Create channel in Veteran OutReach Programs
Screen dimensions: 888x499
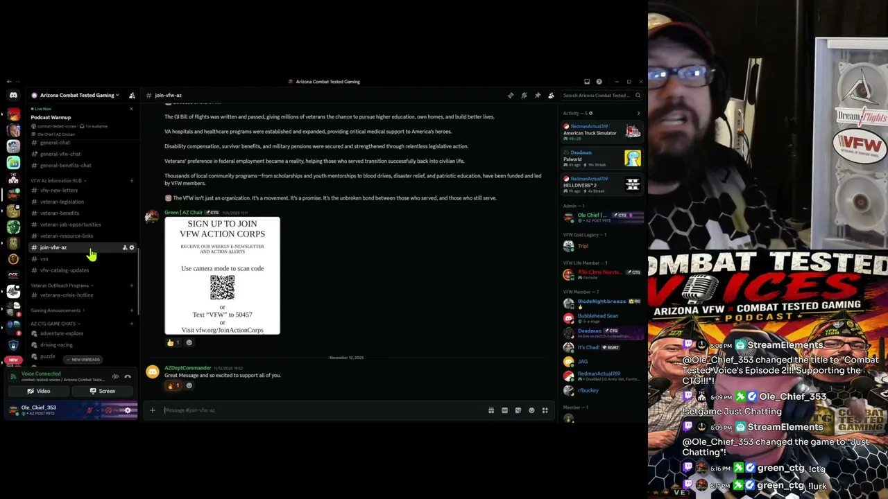(x=132, y=286)
